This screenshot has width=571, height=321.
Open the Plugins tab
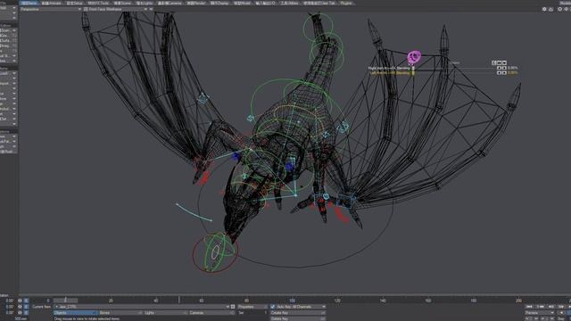pos(346,3)
